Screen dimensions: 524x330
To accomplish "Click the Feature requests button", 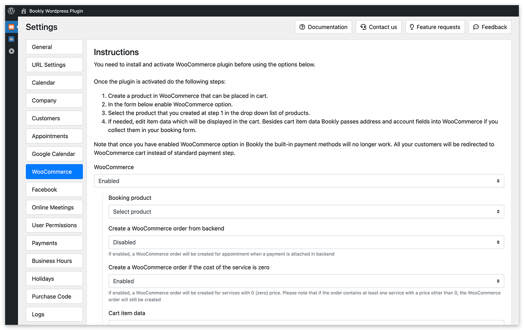I will pyautogui.click(x=435, y=27).
